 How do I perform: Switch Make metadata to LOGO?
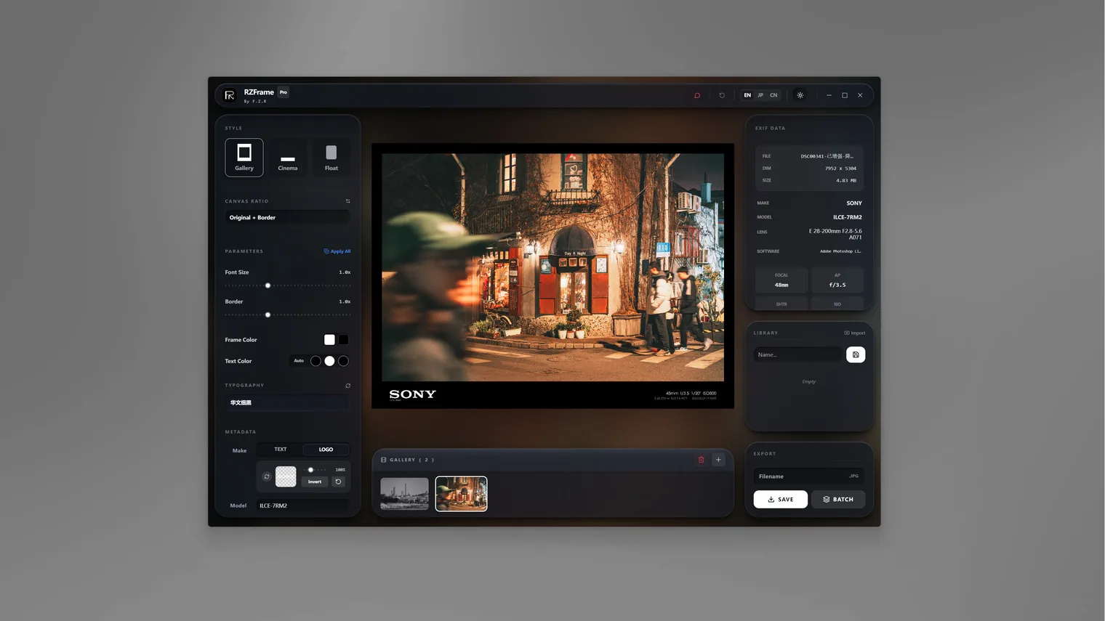(x=326, y=450)
